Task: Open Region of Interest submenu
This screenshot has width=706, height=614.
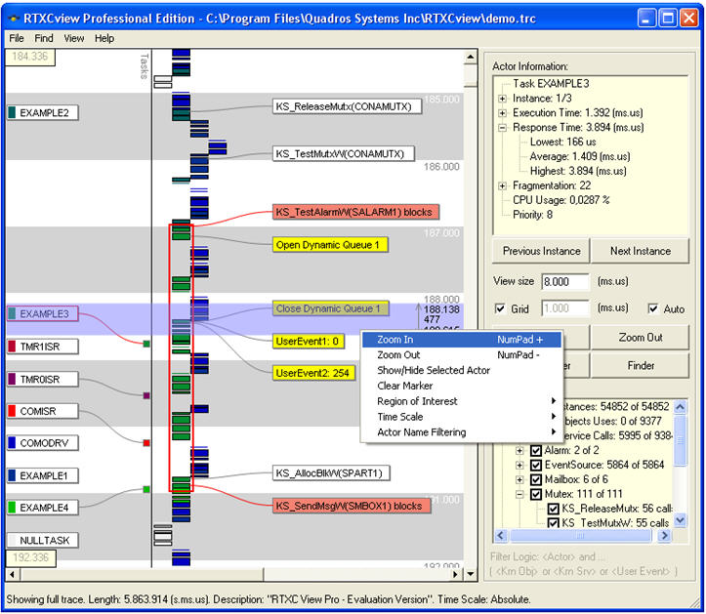Action: click(462, 401)
